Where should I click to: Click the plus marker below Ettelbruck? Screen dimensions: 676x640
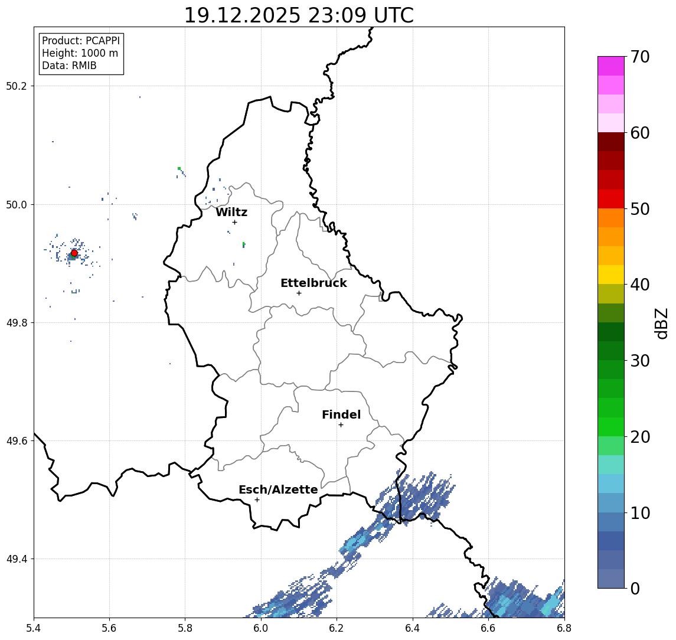299,293
